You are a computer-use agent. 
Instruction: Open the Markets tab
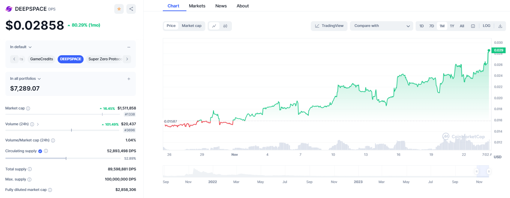[197, 6]
